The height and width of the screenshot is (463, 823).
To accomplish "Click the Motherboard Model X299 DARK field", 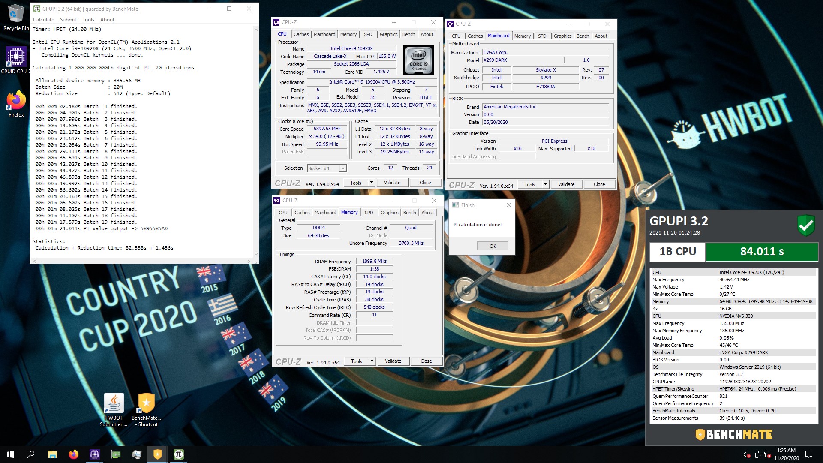I will pos(522,60).
